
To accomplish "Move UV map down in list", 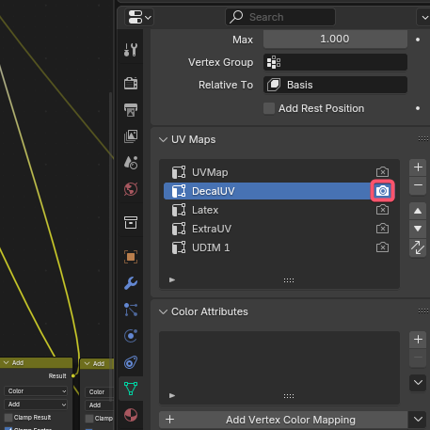I will (x=418, y=229).
